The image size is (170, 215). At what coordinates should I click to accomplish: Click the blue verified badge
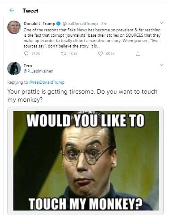click(59, 24)
